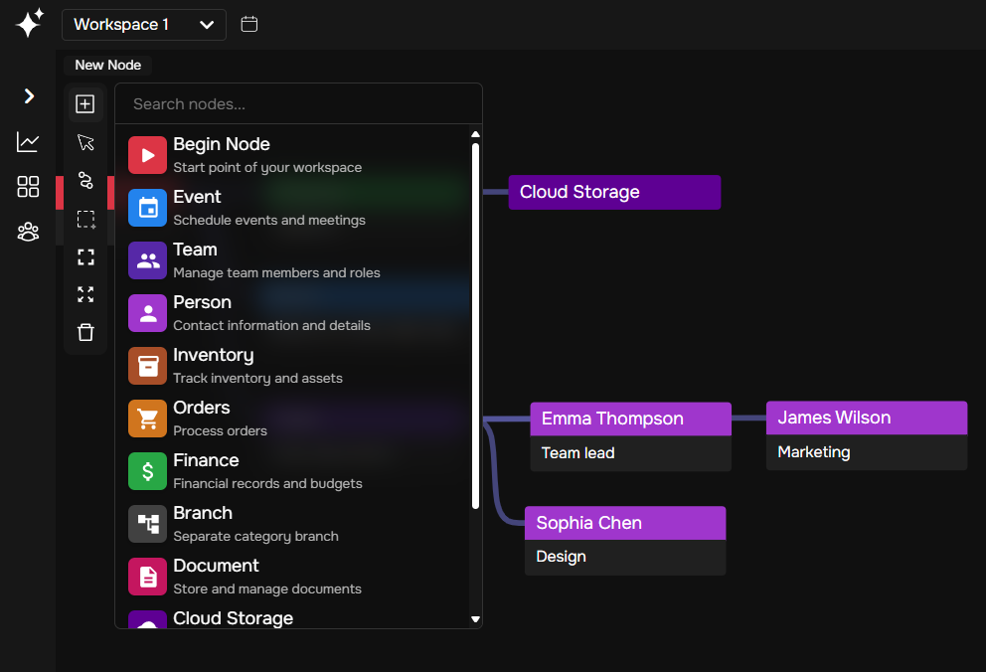Select the connect nodes tool

85,180
